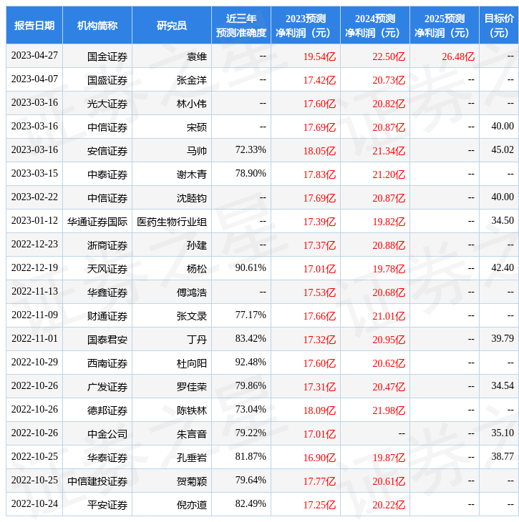Click the 20.82亿 forecast value
This screenshot has height=522, width=519.
(389, 104)
